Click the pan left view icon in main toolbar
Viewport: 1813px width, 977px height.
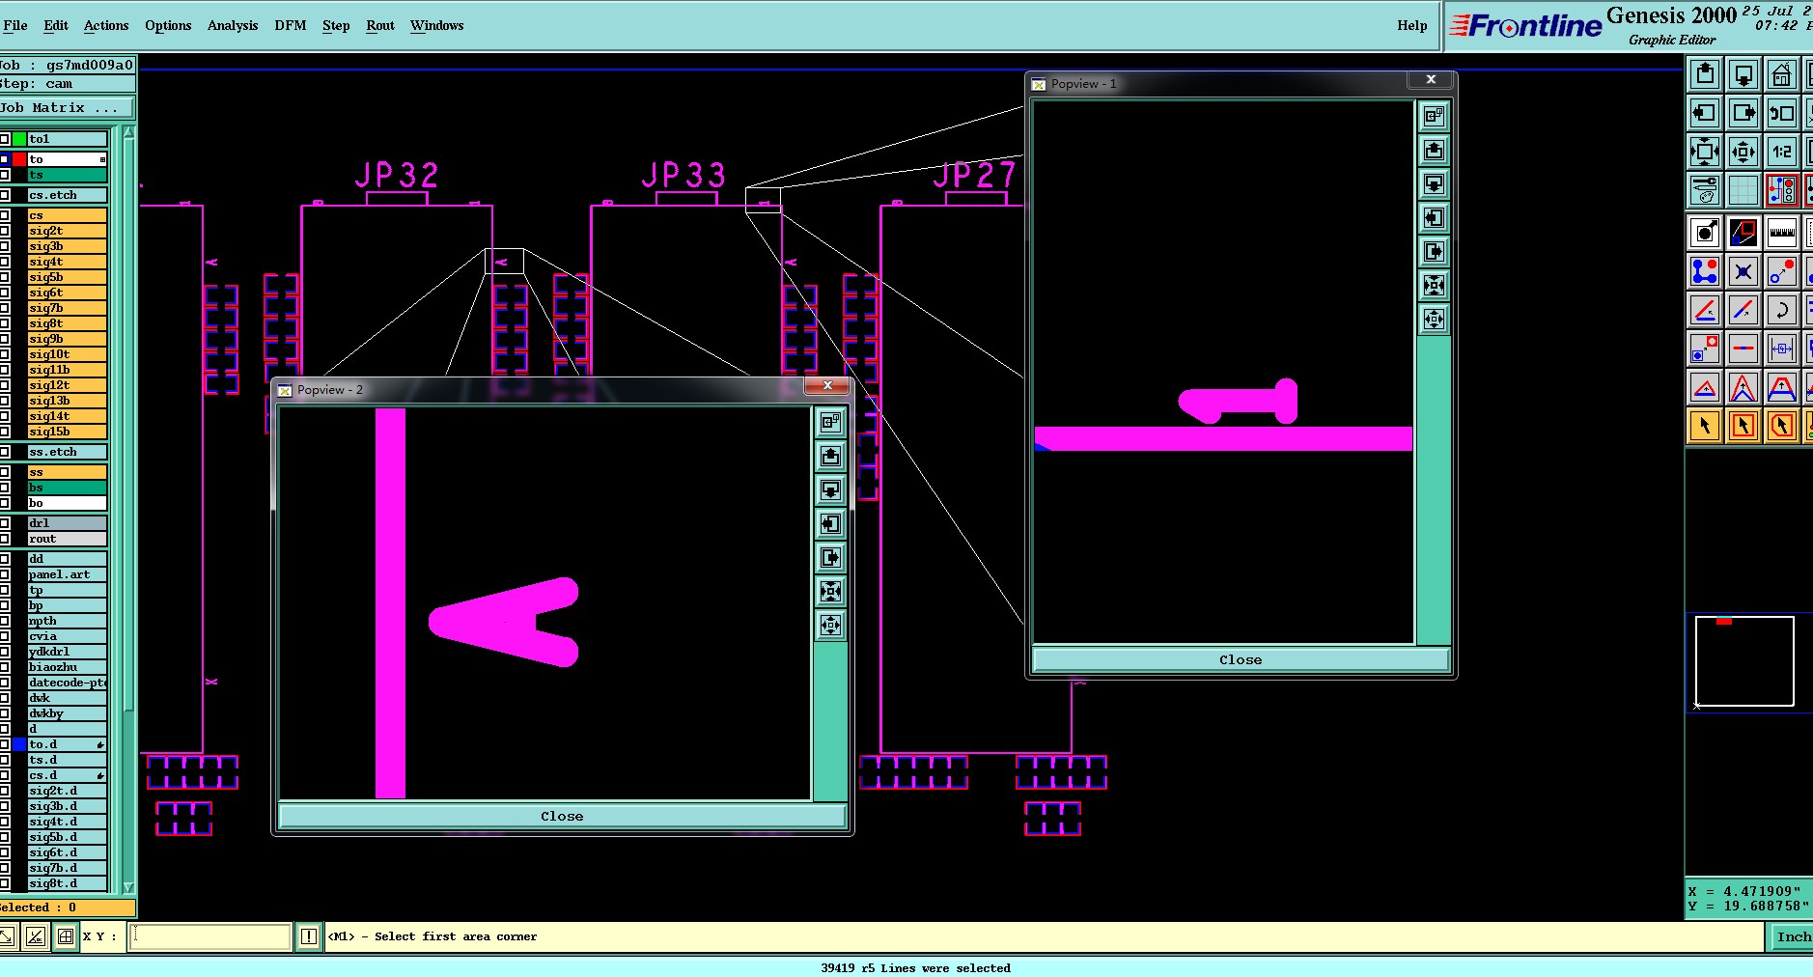1705,113
